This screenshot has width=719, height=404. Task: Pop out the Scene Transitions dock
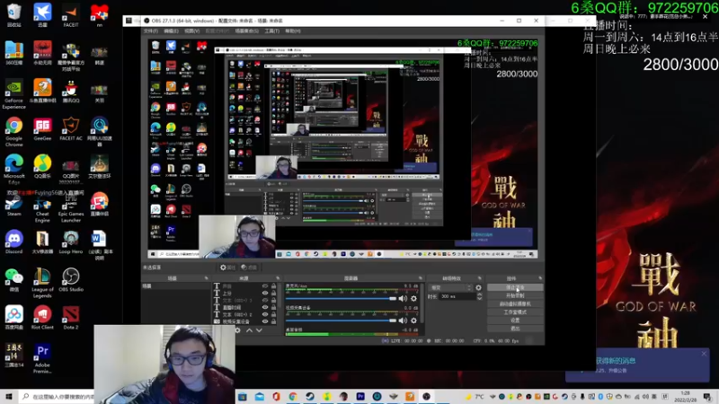(480, 278)
